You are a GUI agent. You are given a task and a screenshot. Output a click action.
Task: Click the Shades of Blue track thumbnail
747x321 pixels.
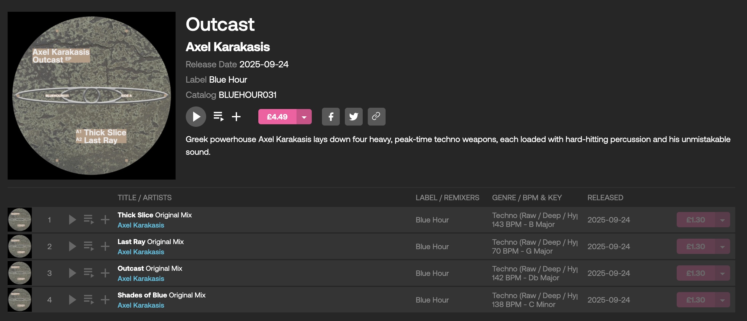click(x=20, y=300)
